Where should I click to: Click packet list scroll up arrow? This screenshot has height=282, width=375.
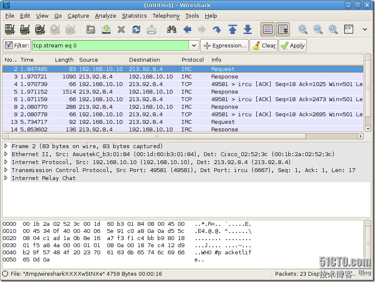[368, 57]
